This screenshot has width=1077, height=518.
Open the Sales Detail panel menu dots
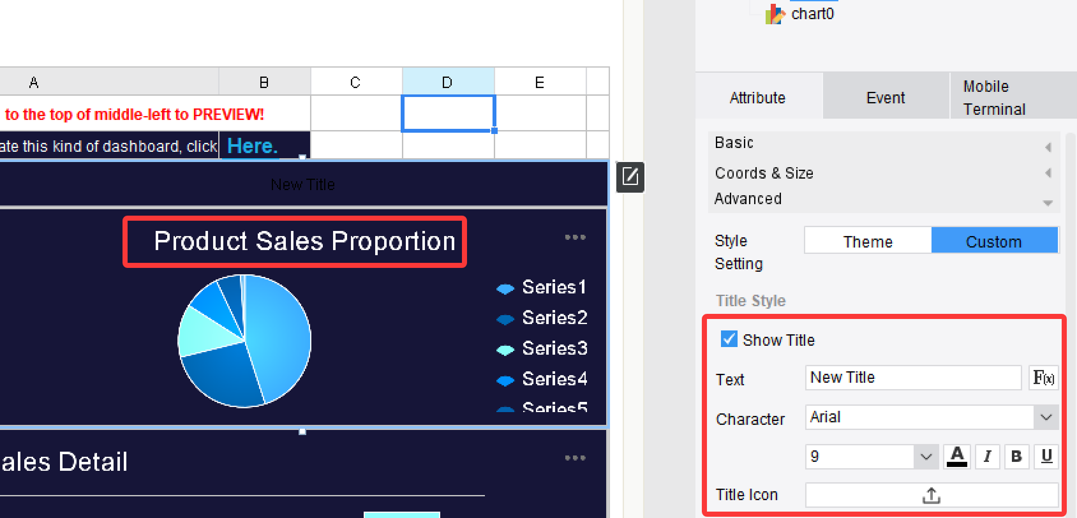(x=575, y=458)
